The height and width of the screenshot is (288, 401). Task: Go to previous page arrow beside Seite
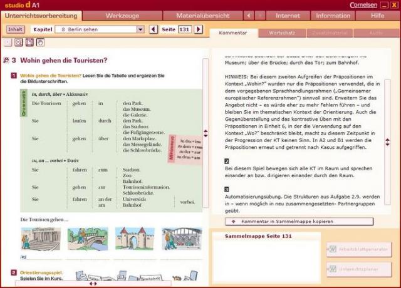click(x=154, y=29)
